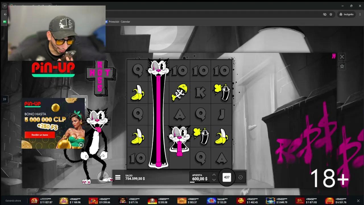The height and width of the screenshot is (205, 364).
Task: Click the Pin-Up bonus banner logo
Action: [32, 104]
